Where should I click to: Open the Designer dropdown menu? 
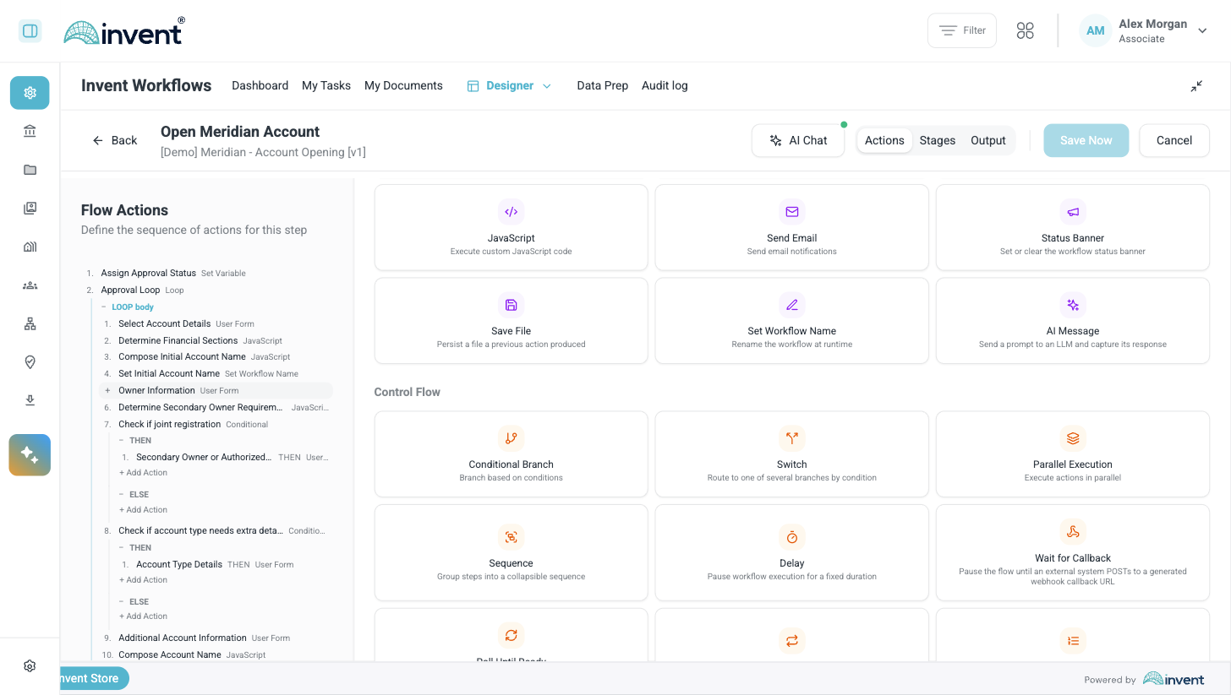(x=509, y=85)
